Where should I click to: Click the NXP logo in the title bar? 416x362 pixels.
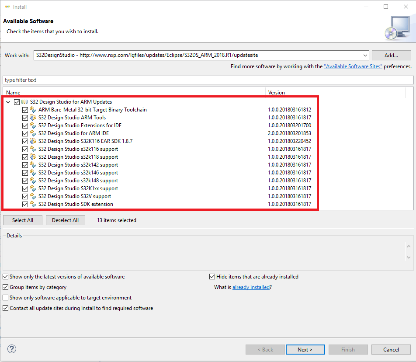7,7
